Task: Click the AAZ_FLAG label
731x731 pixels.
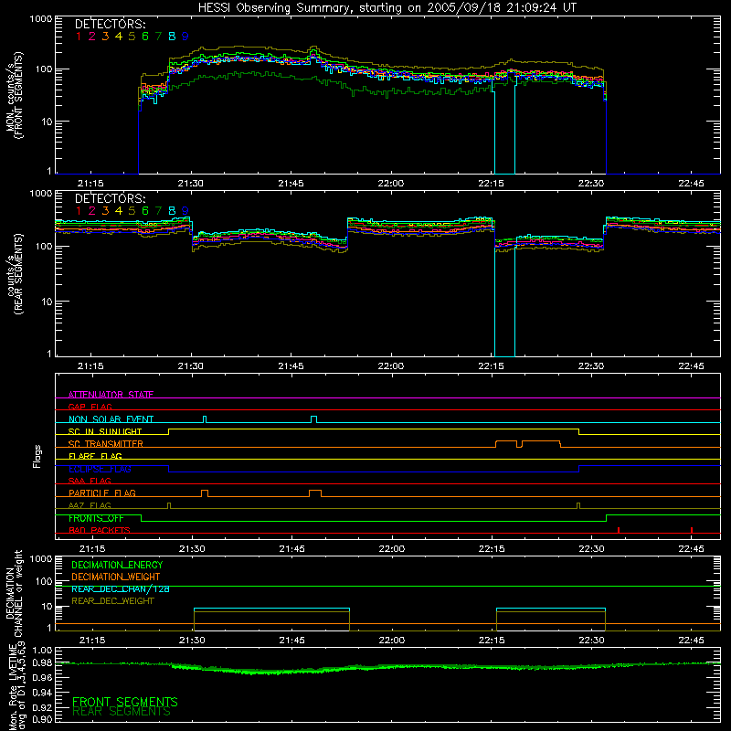Action: pyautogui.click(x=90, y=505)
